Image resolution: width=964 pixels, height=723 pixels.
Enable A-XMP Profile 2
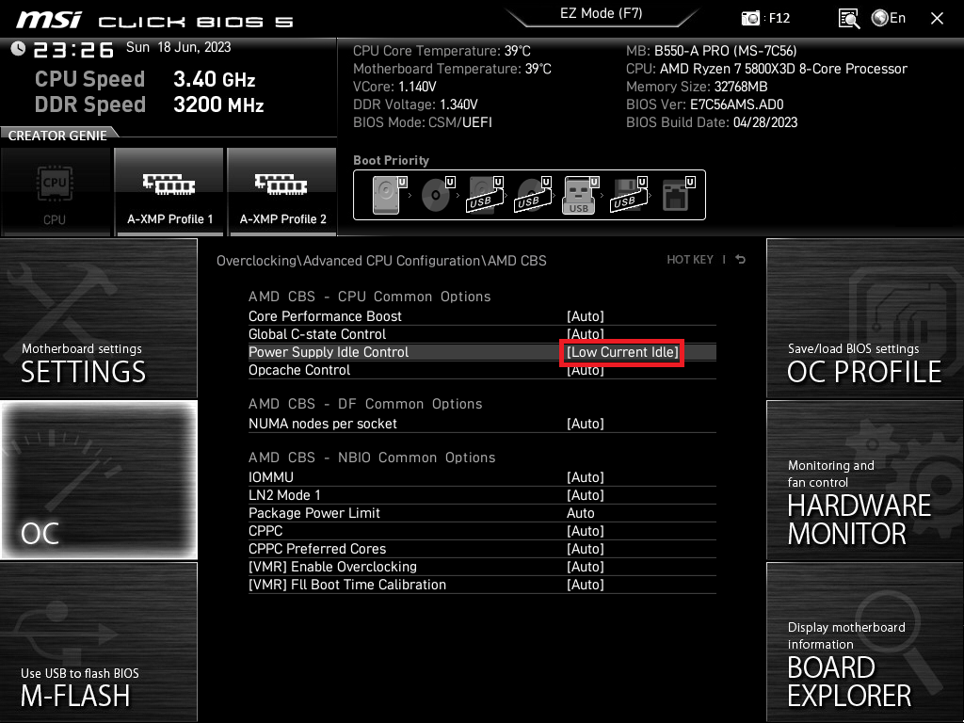click(282, 192)
